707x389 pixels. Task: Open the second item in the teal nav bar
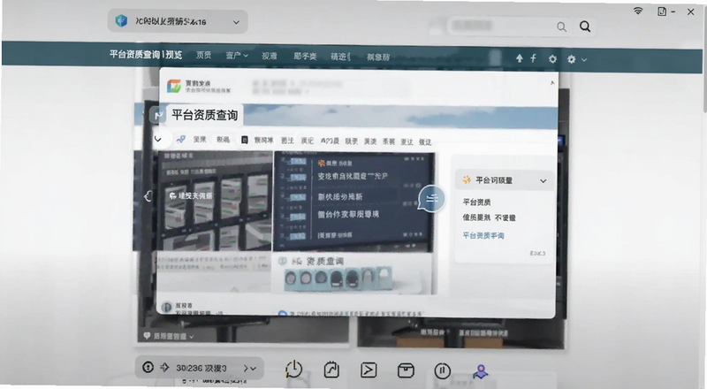(204, 55)
